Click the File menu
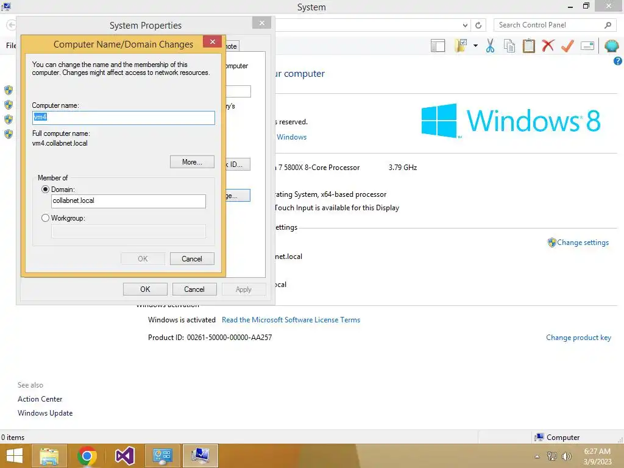 click(11, 46)
